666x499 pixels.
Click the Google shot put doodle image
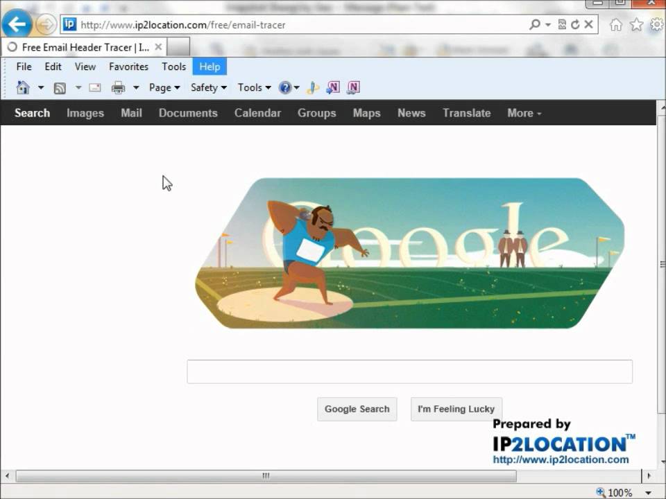coord(410,254)
